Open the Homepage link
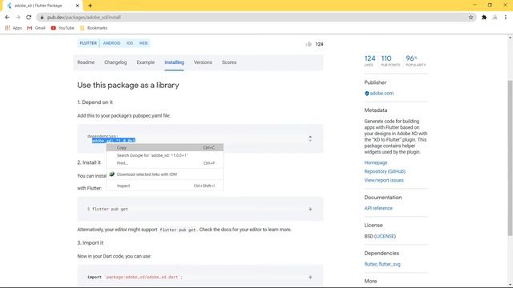 pyautogui.click(x=376, y=162)
